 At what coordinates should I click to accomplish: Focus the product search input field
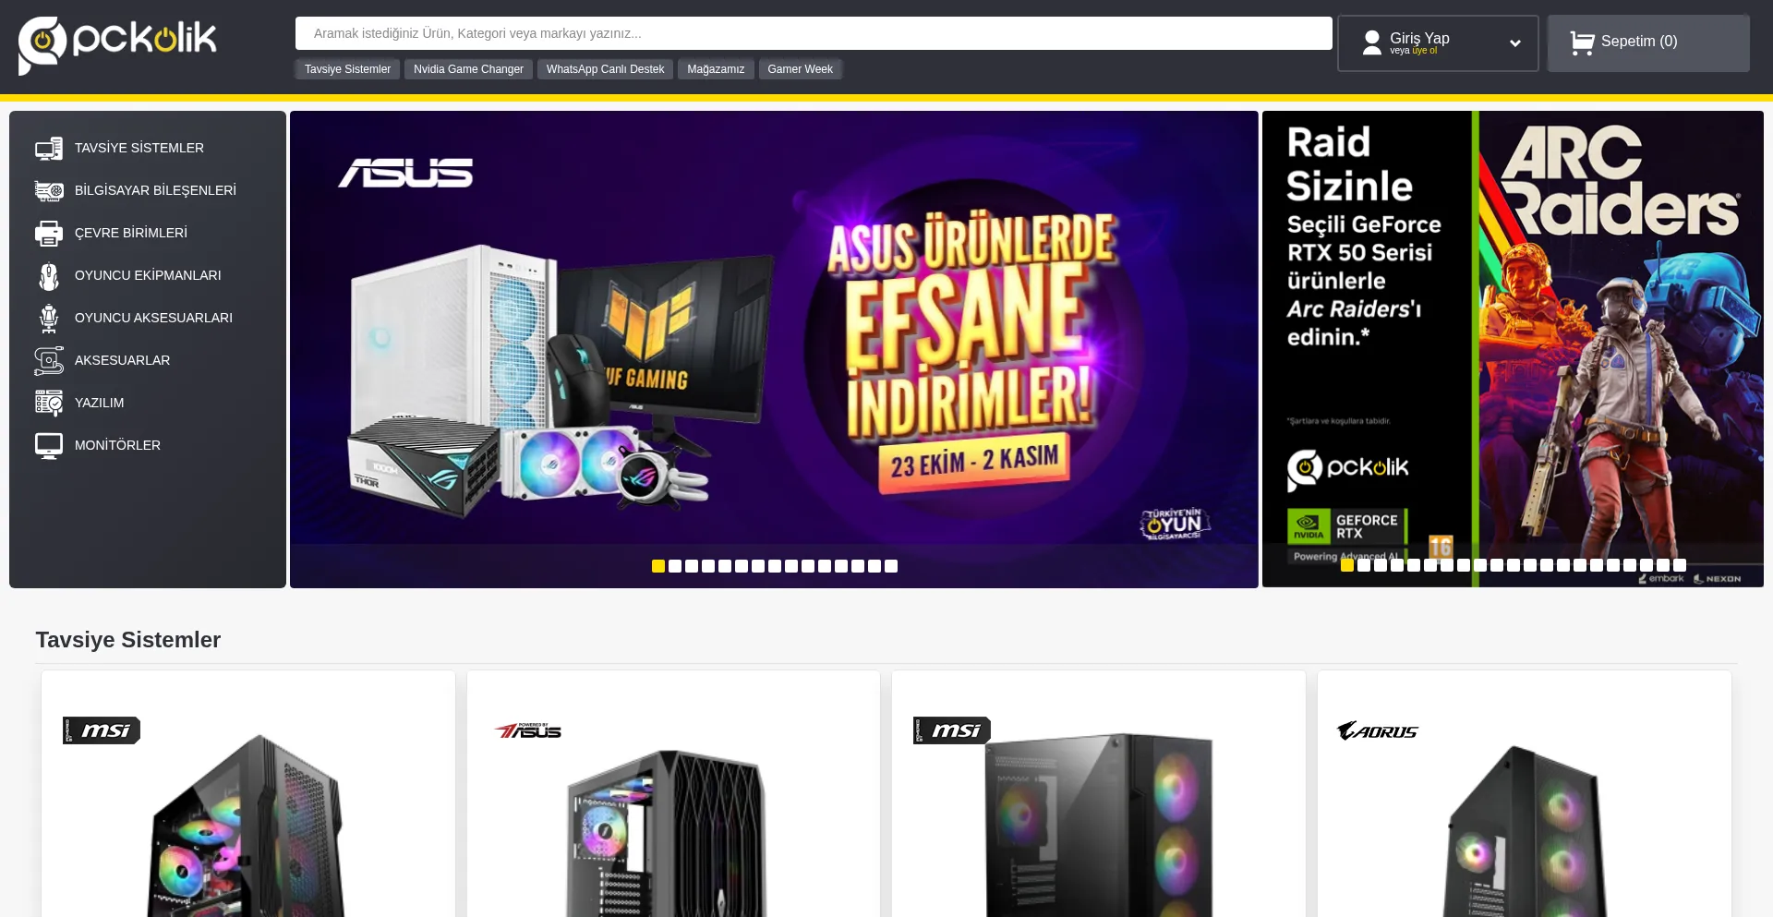[814, 33]
